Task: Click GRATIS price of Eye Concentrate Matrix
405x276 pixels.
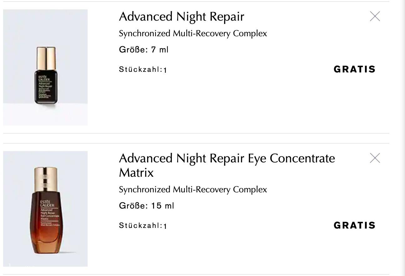Action: pyautogui.click(x=355, y=225)
